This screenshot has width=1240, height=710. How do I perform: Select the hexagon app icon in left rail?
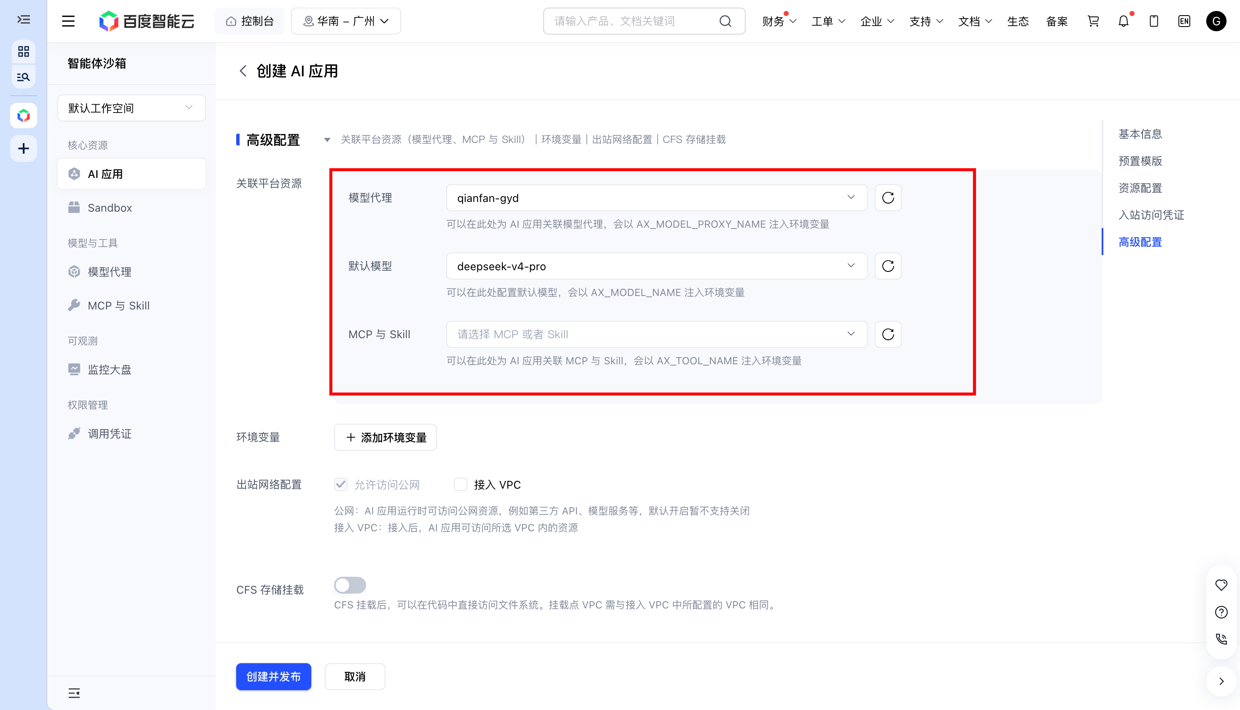24,116
